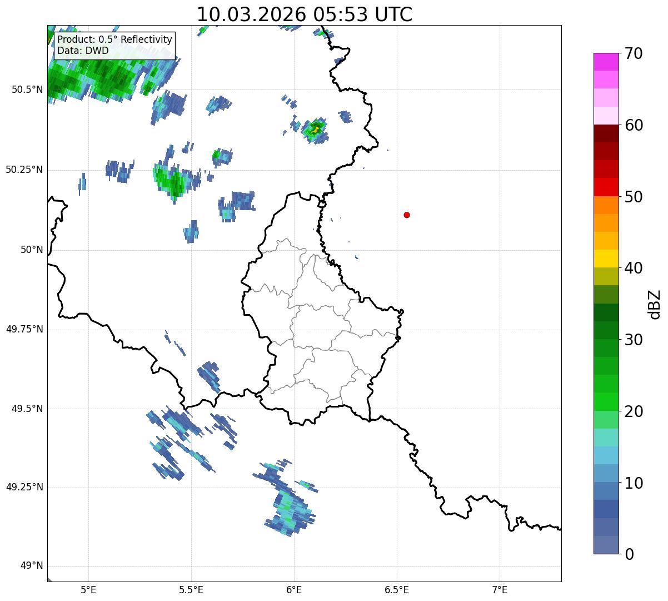
Task: Click the 49.5°N latitude tick label
Action: (27, 409)
